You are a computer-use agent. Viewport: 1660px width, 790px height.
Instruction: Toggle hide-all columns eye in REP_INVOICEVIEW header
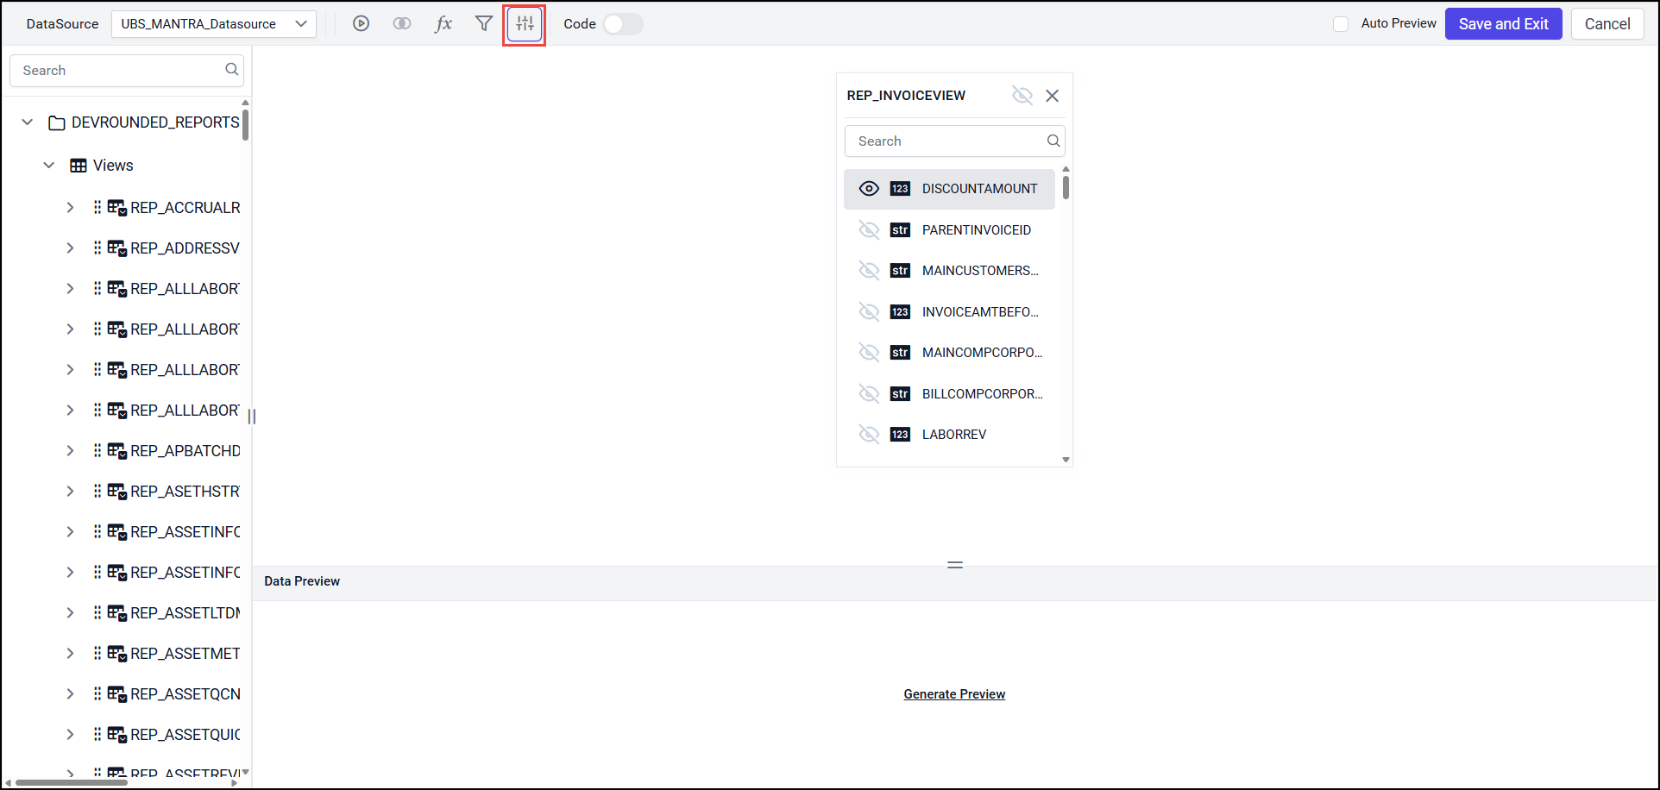(1022, 96)
